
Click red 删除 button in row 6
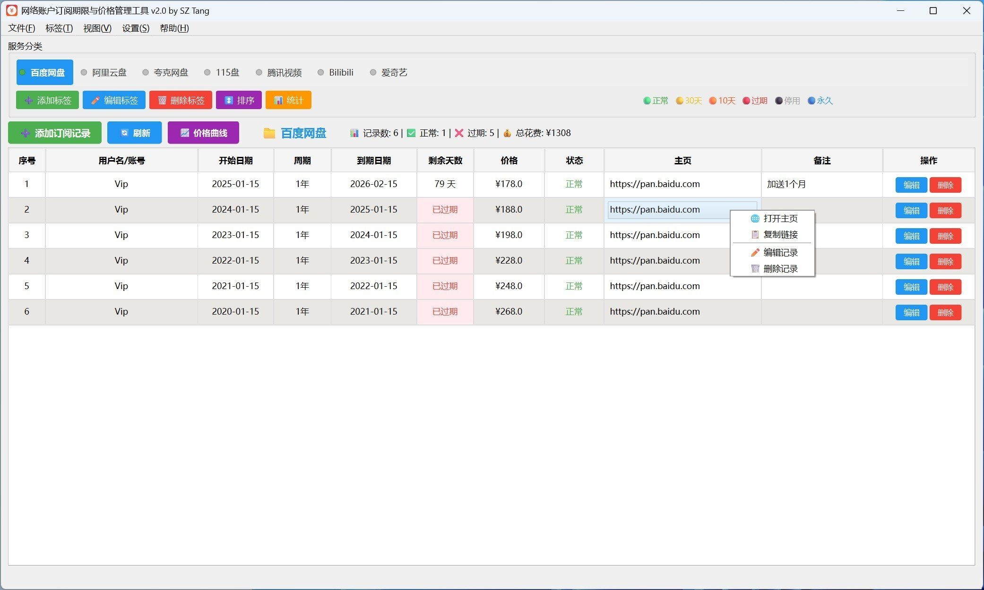click(x=945, y=313)
